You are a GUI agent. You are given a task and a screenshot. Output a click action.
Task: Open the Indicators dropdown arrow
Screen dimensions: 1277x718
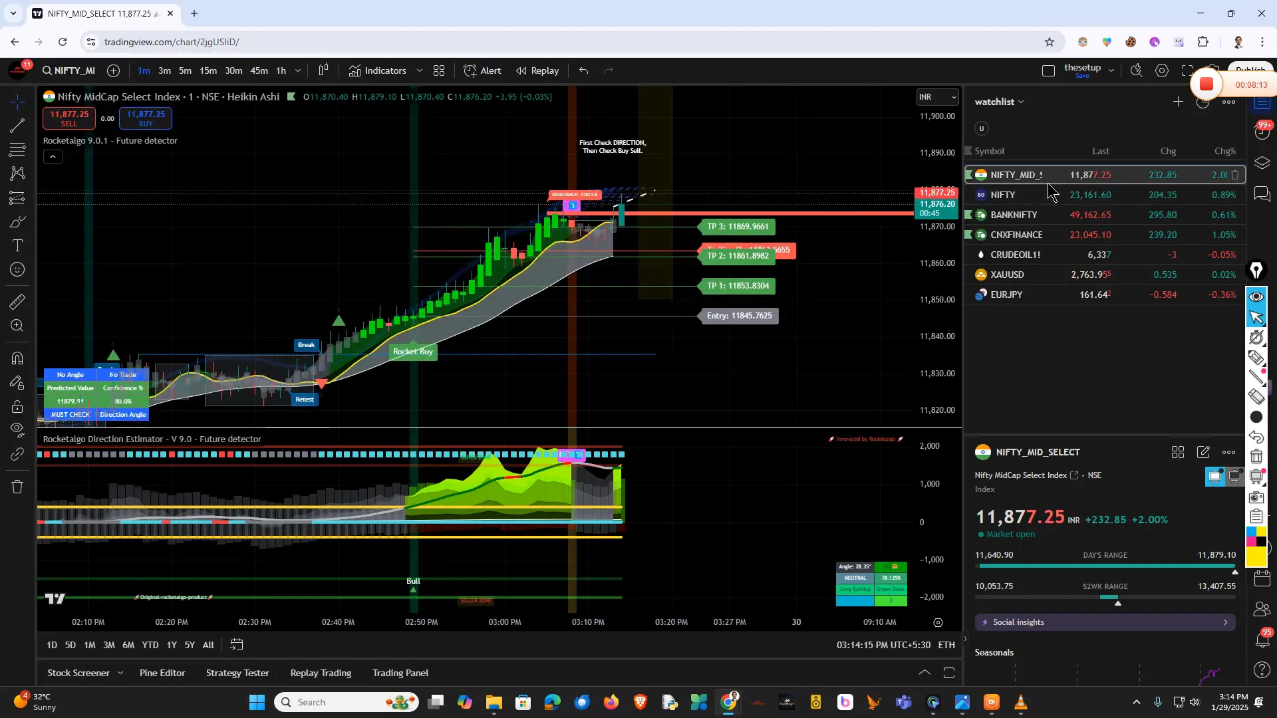(420, 70)
